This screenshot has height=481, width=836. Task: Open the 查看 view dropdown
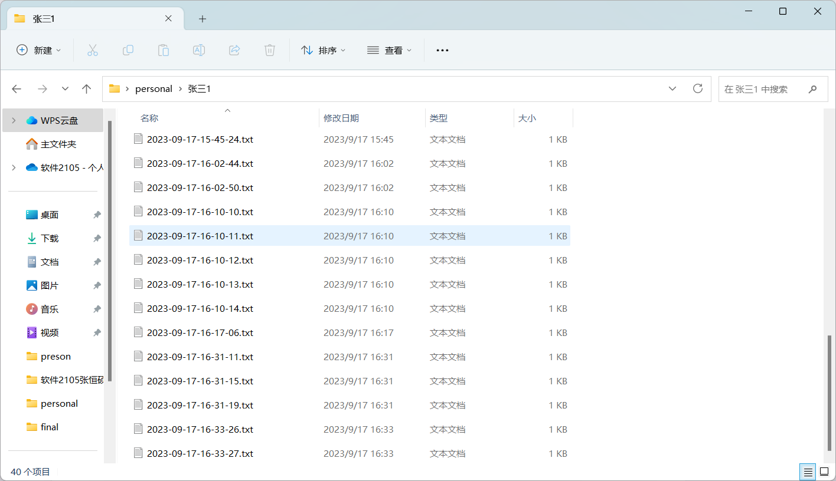(389, 51)
